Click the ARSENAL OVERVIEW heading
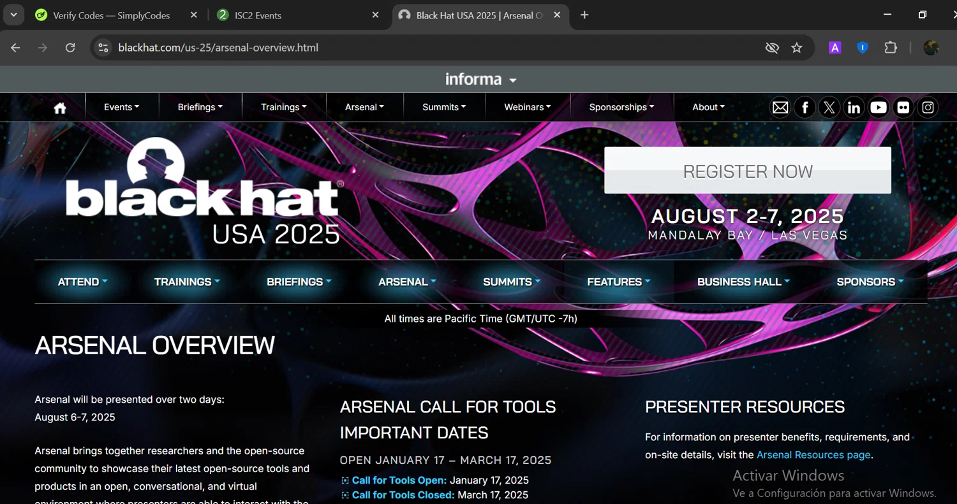Screen dimensions: 957x504 [155, 345]
